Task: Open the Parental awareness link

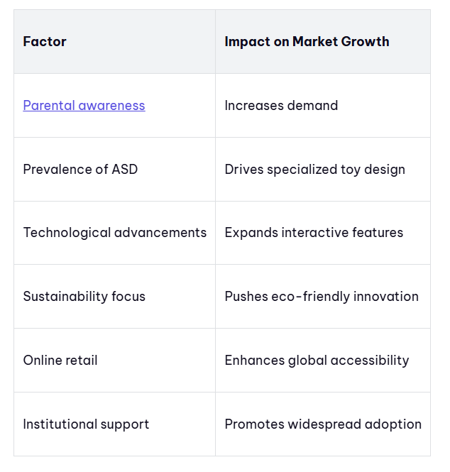Action: pyautogui.click(x=84, y=105)
